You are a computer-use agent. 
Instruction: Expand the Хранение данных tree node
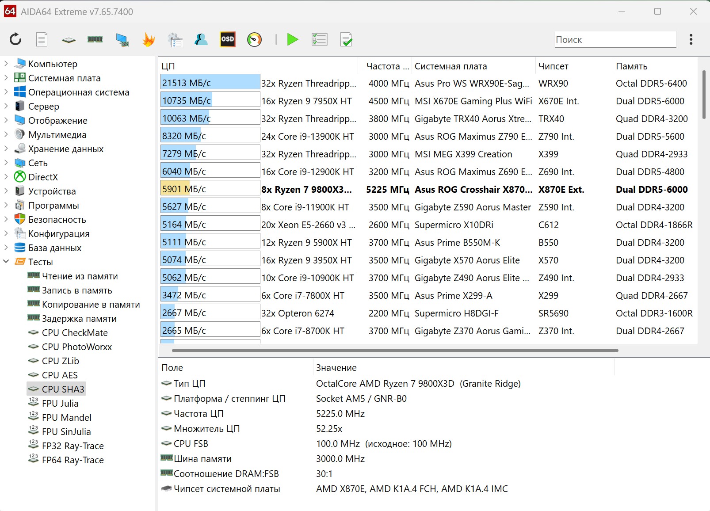[6, 149]
